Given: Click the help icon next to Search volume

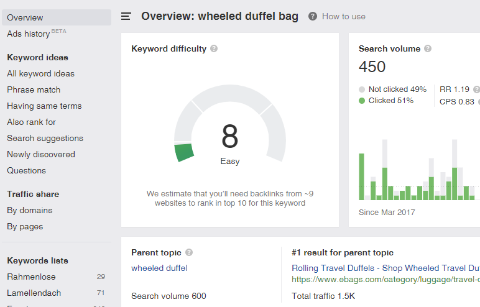Looking at the screenshot, I should (x=428, y=49).
